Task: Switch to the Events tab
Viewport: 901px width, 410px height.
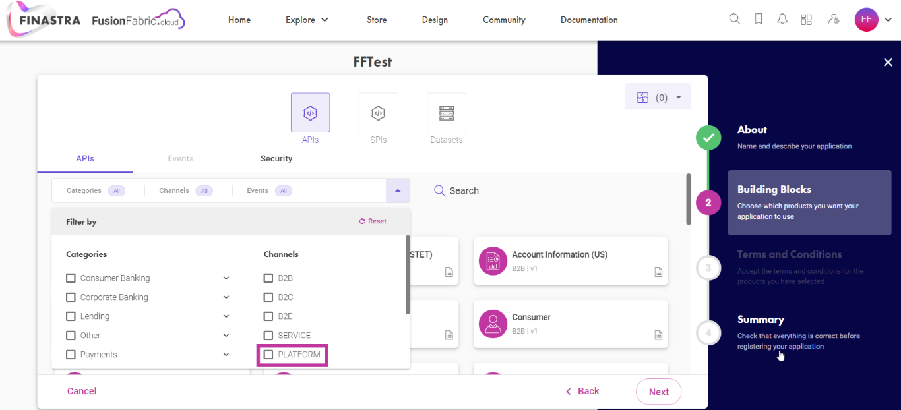Action: click(x=181, y=159)
